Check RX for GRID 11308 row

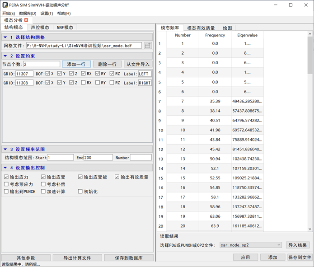[x=84, y=83]
